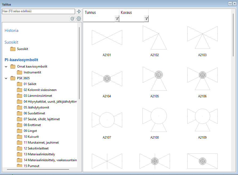
Task: Collapse the PSK 3605 folder
Action: tap(6, 78)
